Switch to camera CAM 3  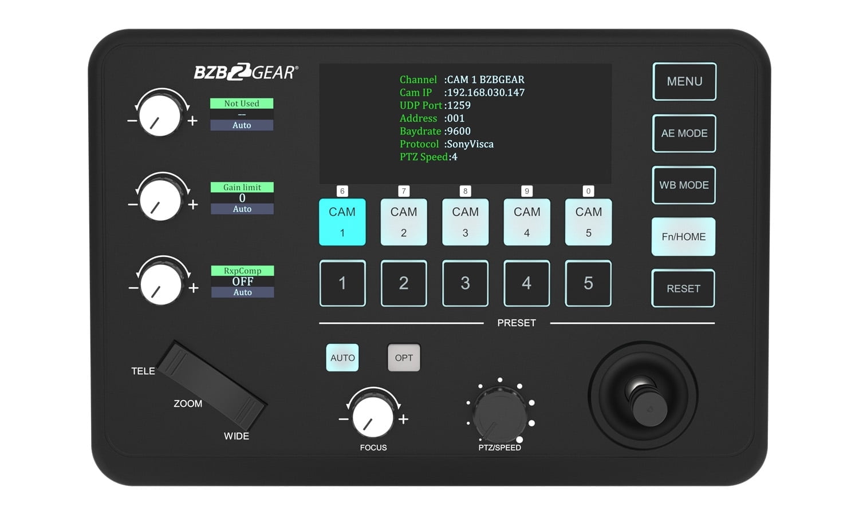[x=465, y=222]
